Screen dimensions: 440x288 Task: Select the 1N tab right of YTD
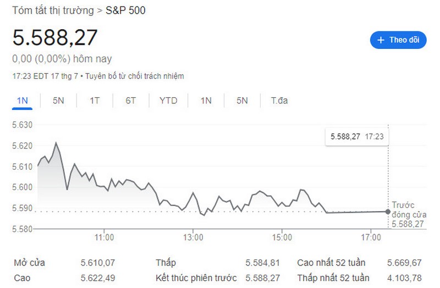(206, 101)
